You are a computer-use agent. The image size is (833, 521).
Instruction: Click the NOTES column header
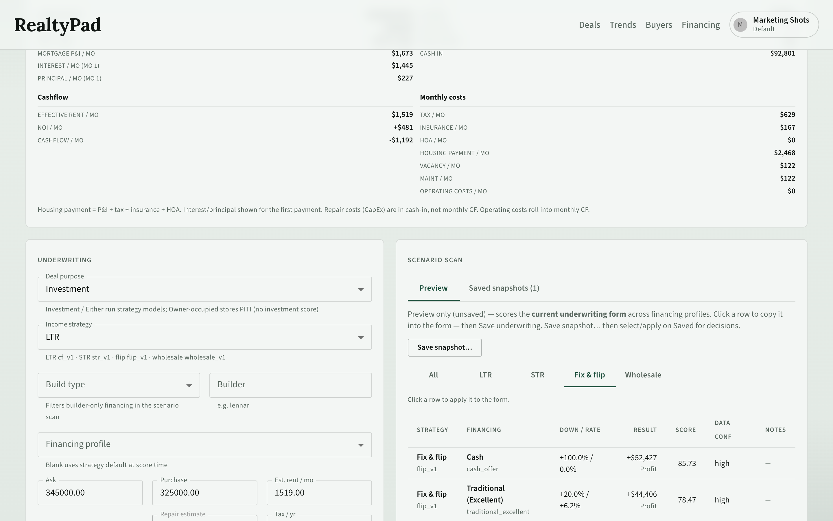point(775,430)
